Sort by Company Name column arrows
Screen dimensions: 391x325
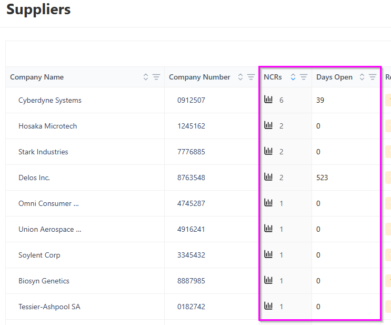point(146,77)
